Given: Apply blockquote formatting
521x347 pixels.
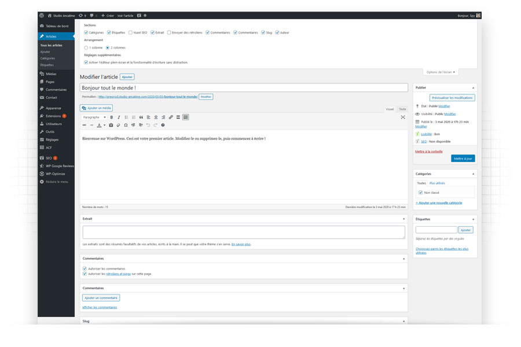Looking at the screenshot, I should [x=141, y=117].
